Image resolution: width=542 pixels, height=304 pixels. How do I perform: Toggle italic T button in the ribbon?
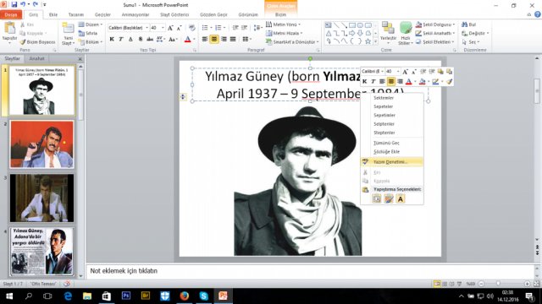click(121, 40)
